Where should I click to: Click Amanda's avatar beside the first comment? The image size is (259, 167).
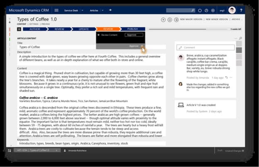click(x=181, y=57)
